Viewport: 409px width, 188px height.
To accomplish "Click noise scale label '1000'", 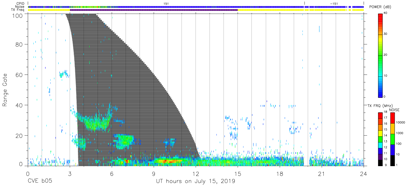I will tap(400, 133).
